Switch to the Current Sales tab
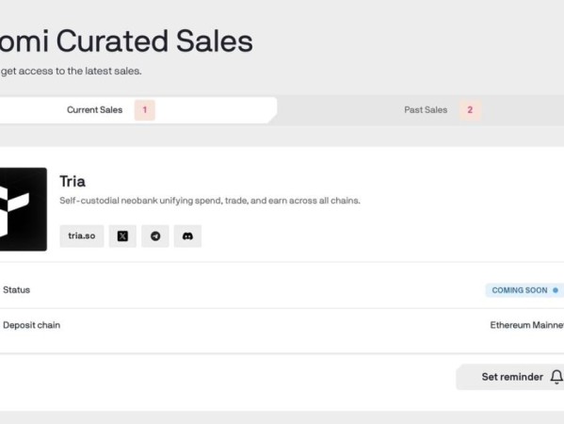Screen dimensions: 564x424 (138, 110)
